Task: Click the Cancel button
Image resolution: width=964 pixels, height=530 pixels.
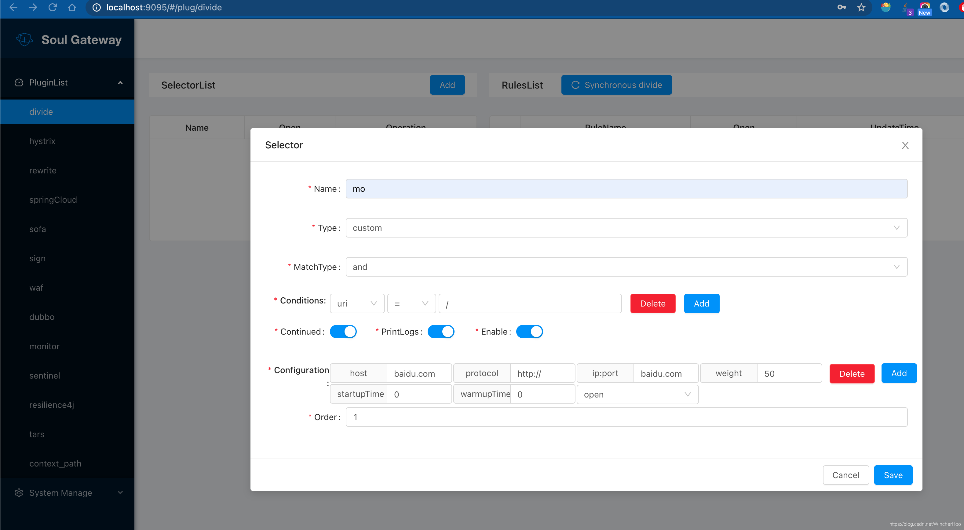Action: 845,475
